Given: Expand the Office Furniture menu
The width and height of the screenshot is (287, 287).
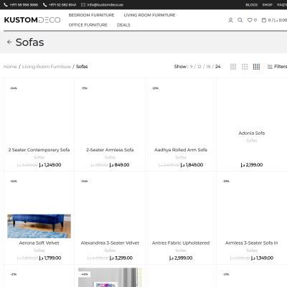Looking at the screenshot, I should click(89, 25).
